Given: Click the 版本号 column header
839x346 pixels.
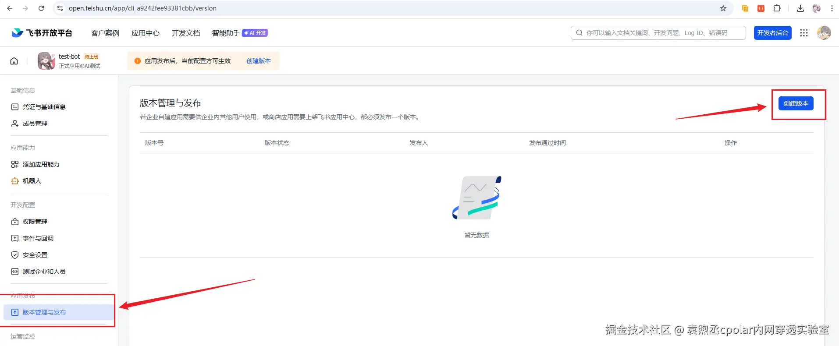Looking at the screenshot, I should (154, 143).
